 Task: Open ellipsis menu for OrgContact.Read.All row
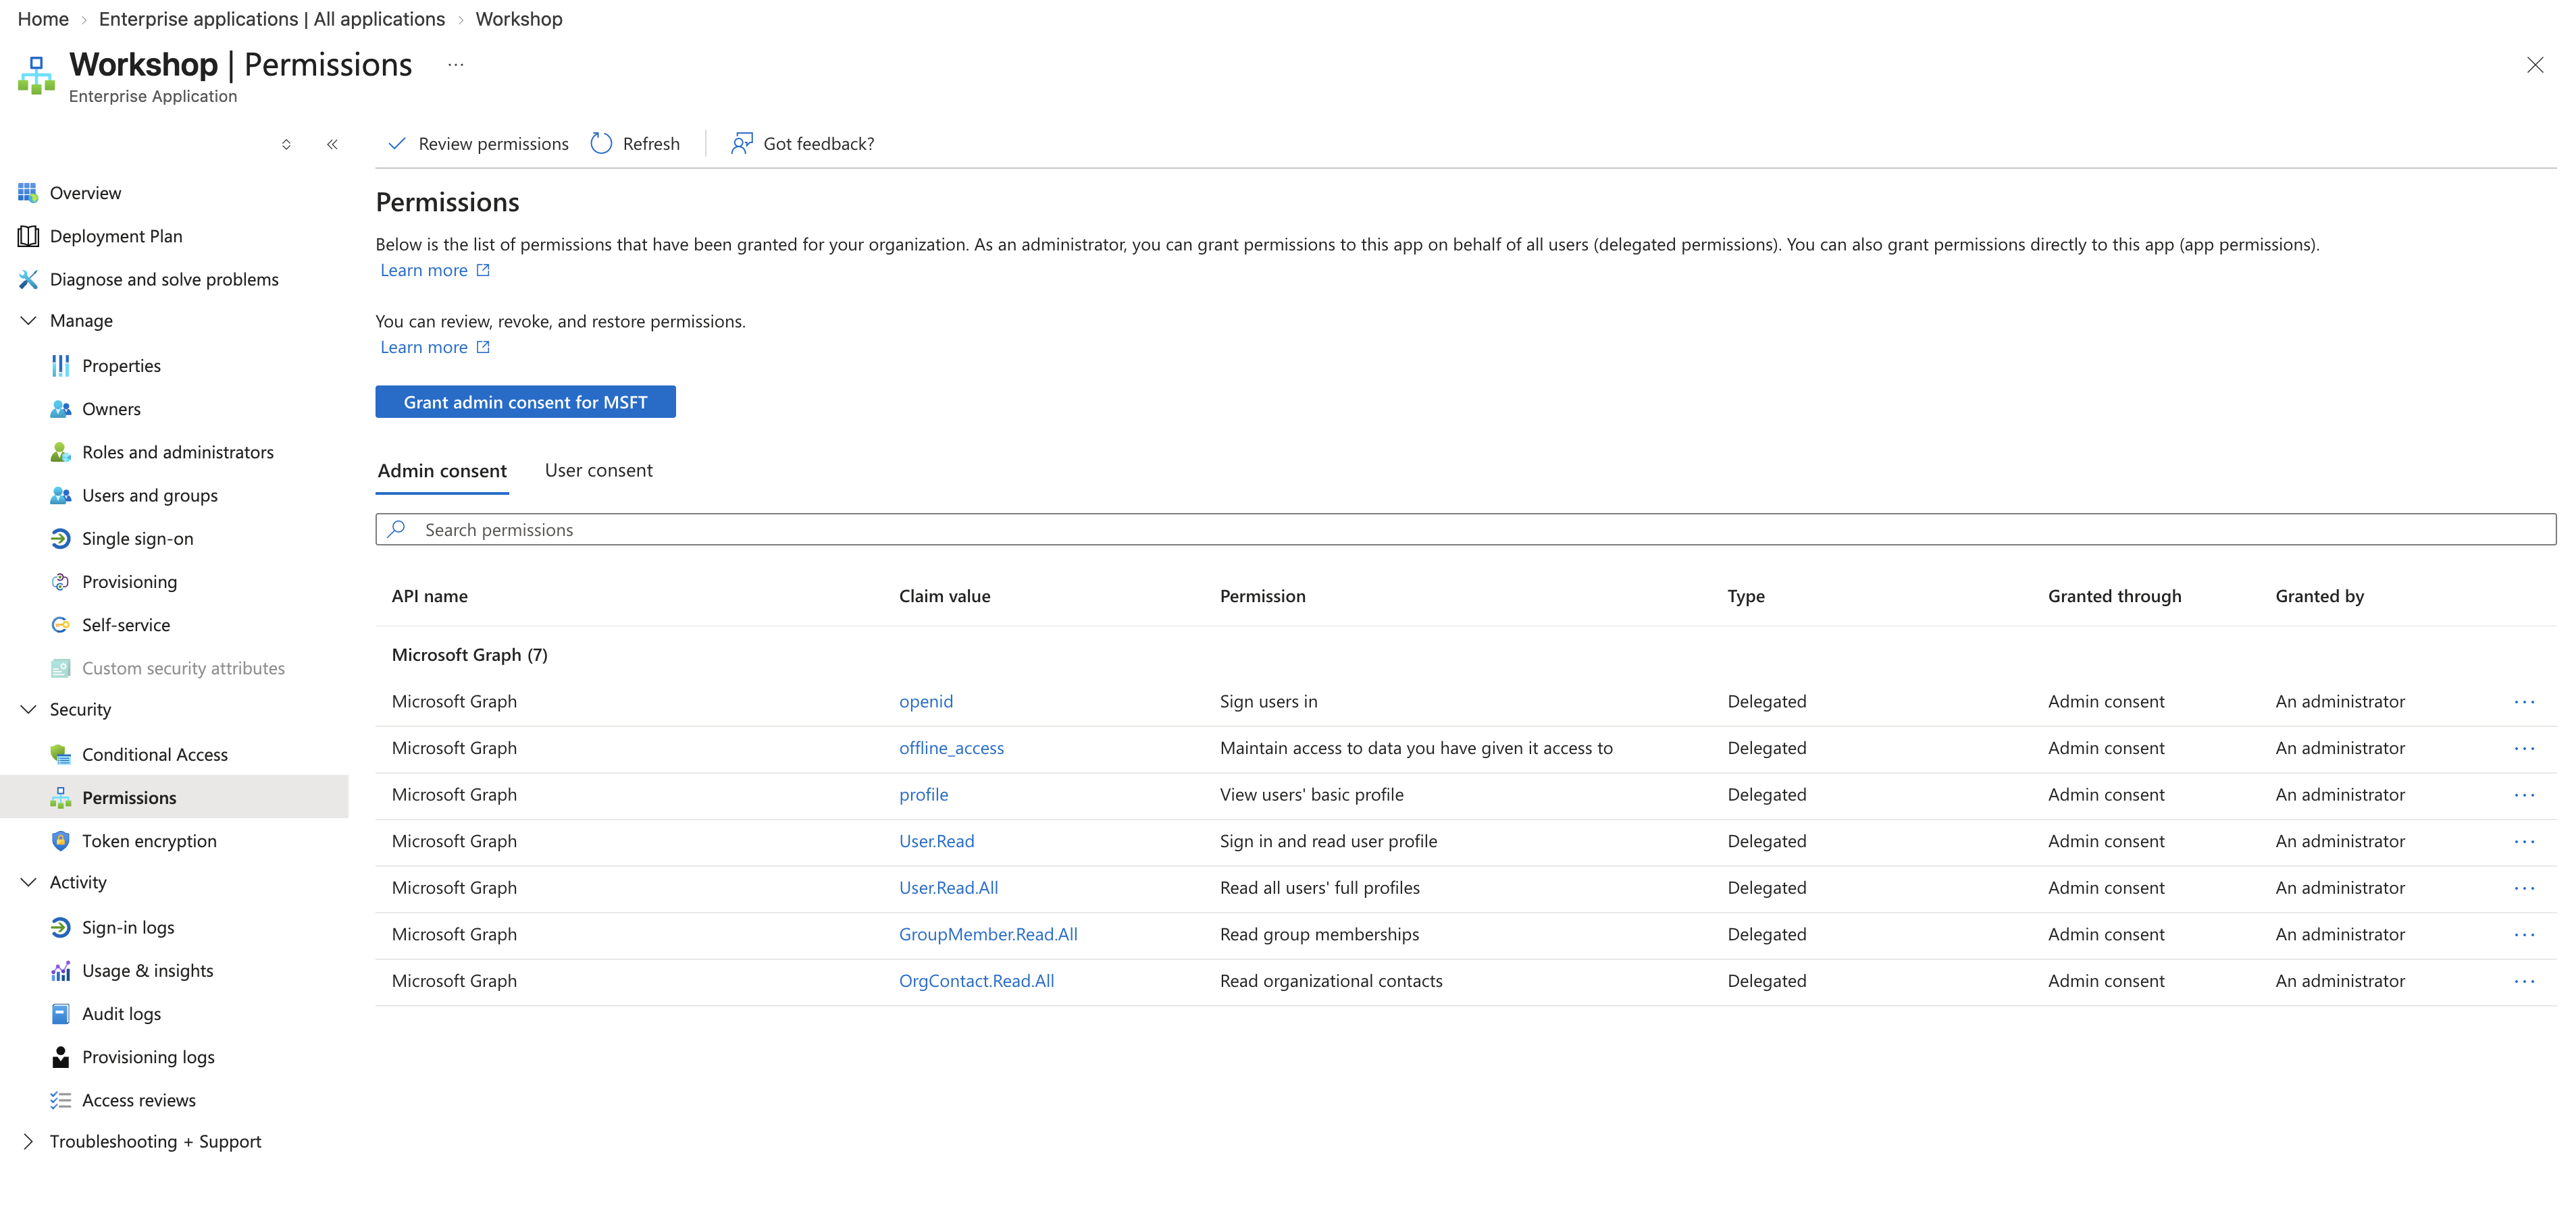pyautogui.click(x=2524, y=981)
